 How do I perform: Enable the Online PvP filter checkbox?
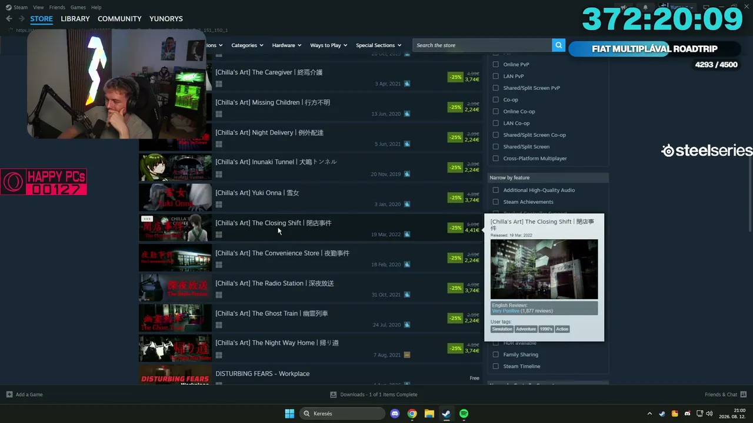(x=495, y=65)
